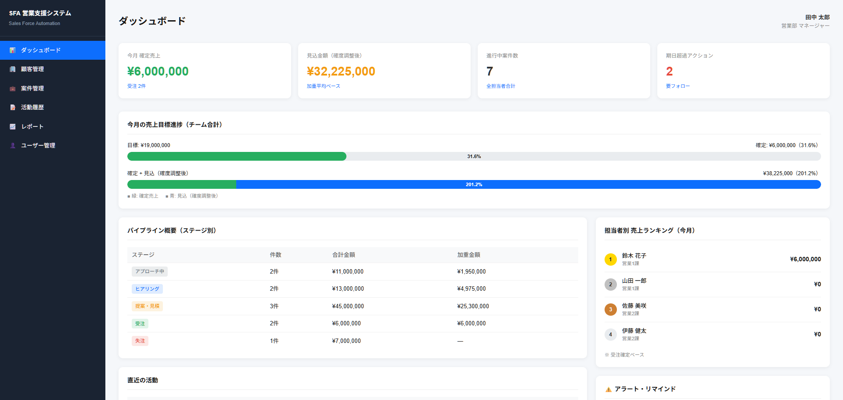
Task: Click the ¥25,300,000 weighted amount
Action: tap(473, 306)
